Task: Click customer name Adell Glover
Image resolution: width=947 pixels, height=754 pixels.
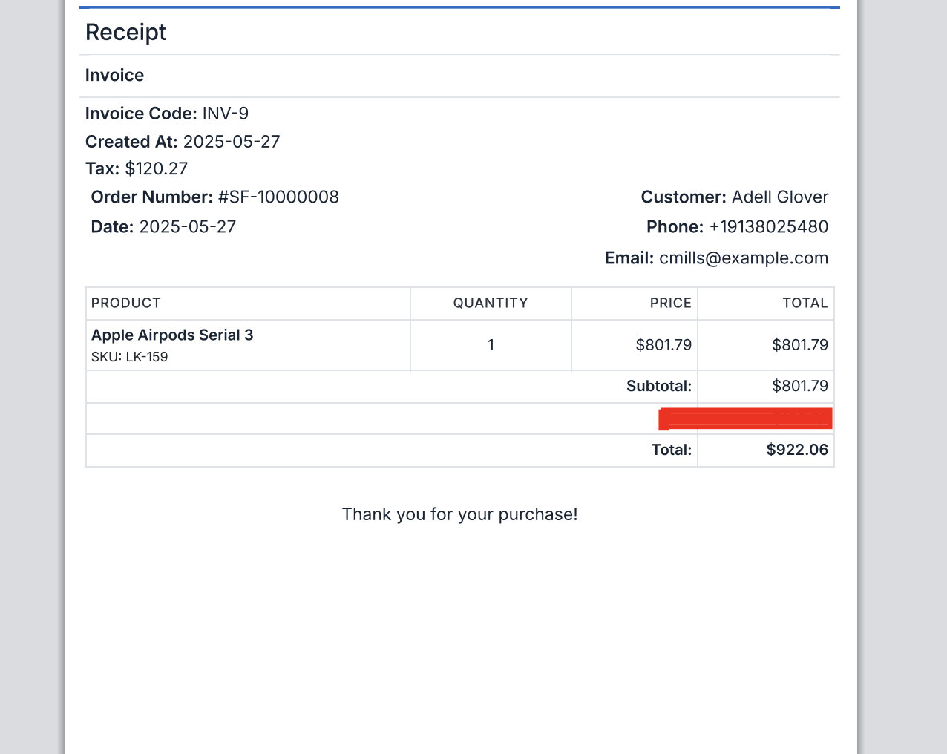Action: 779,197
